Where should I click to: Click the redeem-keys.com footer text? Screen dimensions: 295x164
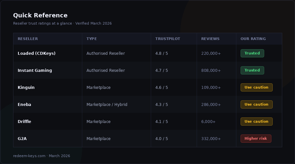(x=29, y=156)
